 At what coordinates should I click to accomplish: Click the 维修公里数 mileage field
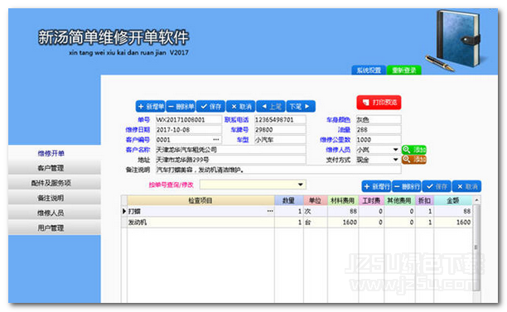(379, 140)
